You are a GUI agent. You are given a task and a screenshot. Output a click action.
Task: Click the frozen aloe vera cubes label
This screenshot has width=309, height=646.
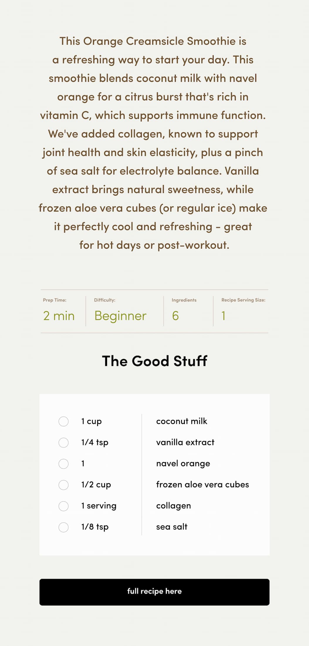tap(202, 484)
